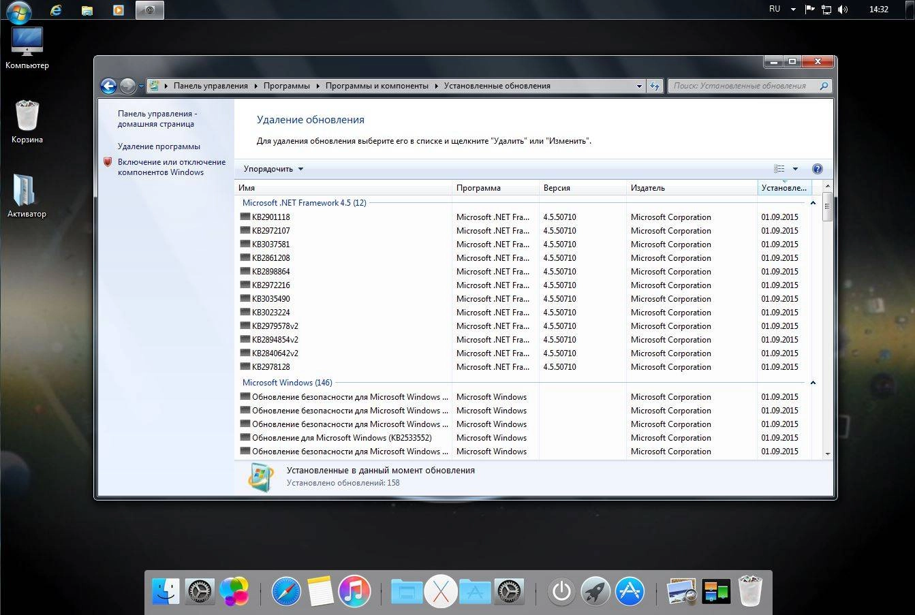Open Game Center colorful bubbles dock icon
The height and width of the screenshot is (615, 915).
coord(234,591)
